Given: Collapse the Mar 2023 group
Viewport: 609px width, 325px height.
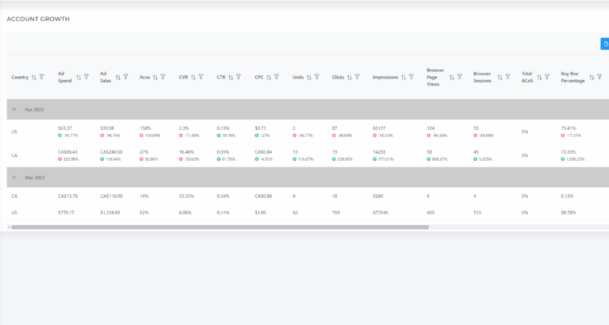Looking at the screenshot, I should coord(14,178).
